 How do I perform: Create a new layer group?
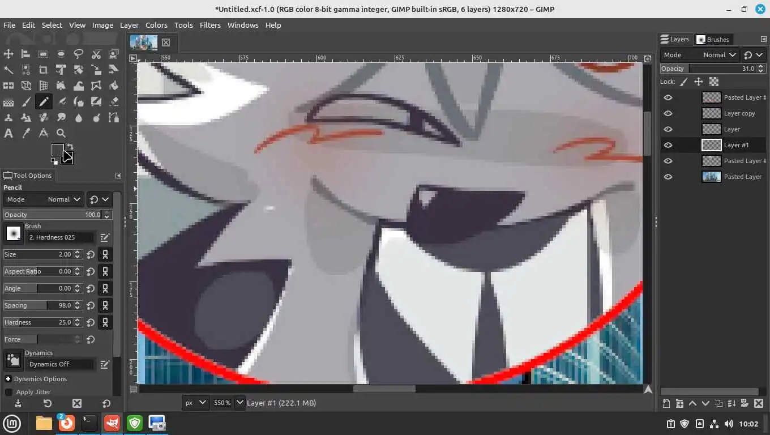pos(679,403)
